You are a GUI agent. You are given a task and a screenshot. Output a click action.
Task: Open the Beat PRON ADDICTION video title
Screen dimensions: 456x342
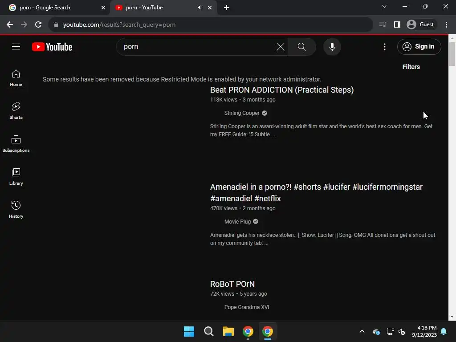tap(282, 90)
